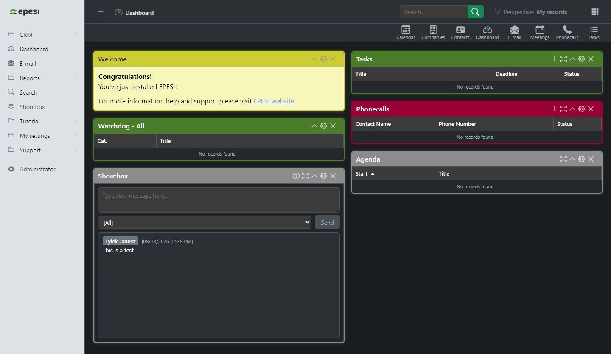The image size is (611, 354).
Task: Open the Dashboard gauge icon in toolbar
Action: 488,33
